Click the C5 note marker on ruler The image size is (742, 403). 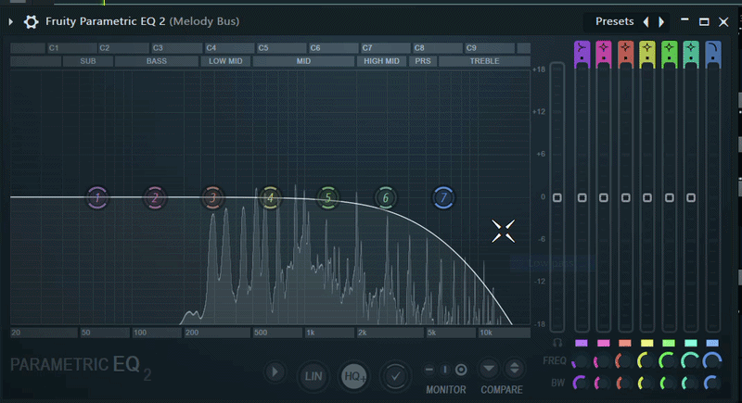[263, 48]
